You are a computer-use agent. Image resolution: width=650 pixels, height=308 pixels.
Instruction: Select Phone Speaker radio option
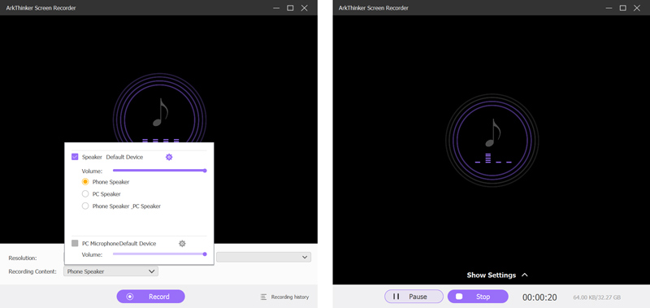tap(85, 181)
